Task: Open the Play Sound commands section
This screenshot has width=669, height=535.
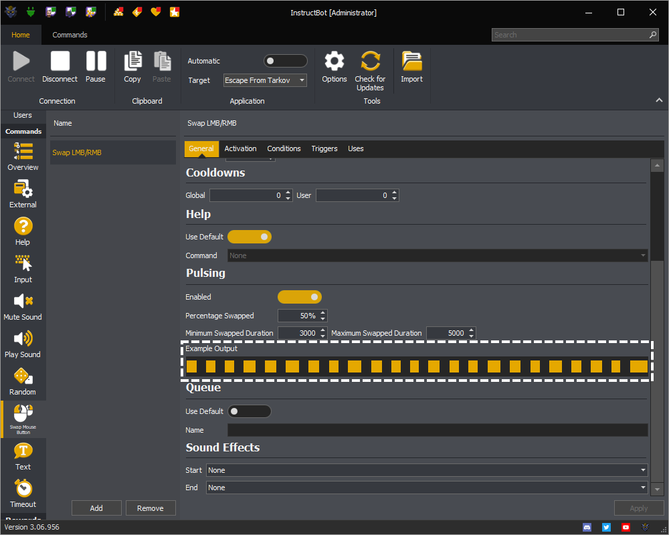Action: point(23,344)
